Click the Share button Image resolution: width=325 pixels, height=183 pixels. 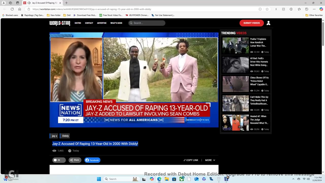point(75,160)
